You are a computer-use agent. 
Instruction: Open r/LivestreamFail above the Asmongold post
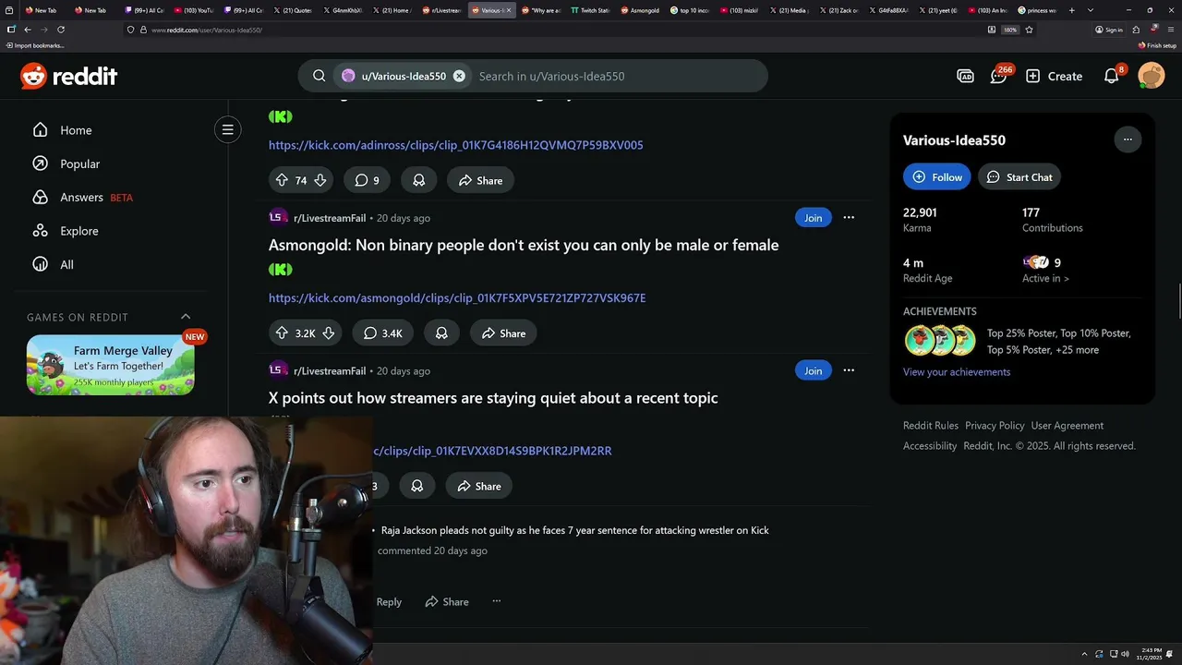330,218
